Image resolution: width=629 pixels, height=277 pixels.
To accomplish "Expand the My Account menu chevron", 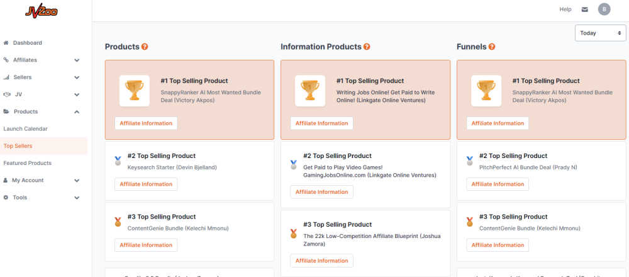I will pos(77,181).
